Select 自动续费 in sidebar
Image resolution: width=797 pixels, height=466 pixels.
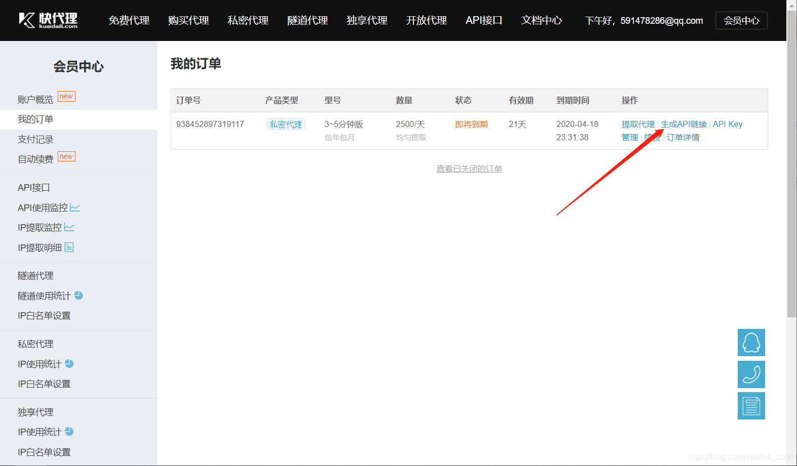pyautogui.click(x=35, y=159)
